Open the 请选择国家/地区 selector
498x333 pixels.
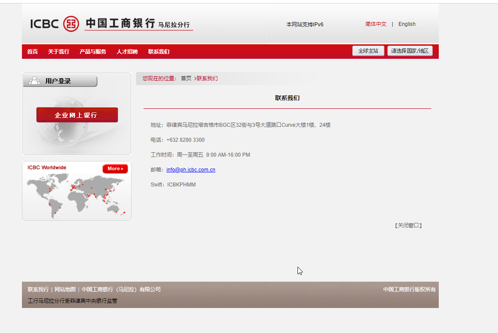pos(410,51)
